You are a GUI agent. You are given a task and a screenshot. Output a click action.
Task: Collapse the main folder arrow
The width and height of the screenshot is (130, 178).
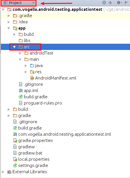20,59
